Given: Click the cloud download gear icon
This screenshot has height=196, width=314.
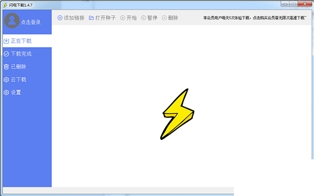Looking at the screenshot, I should click(x=6, y=80).
